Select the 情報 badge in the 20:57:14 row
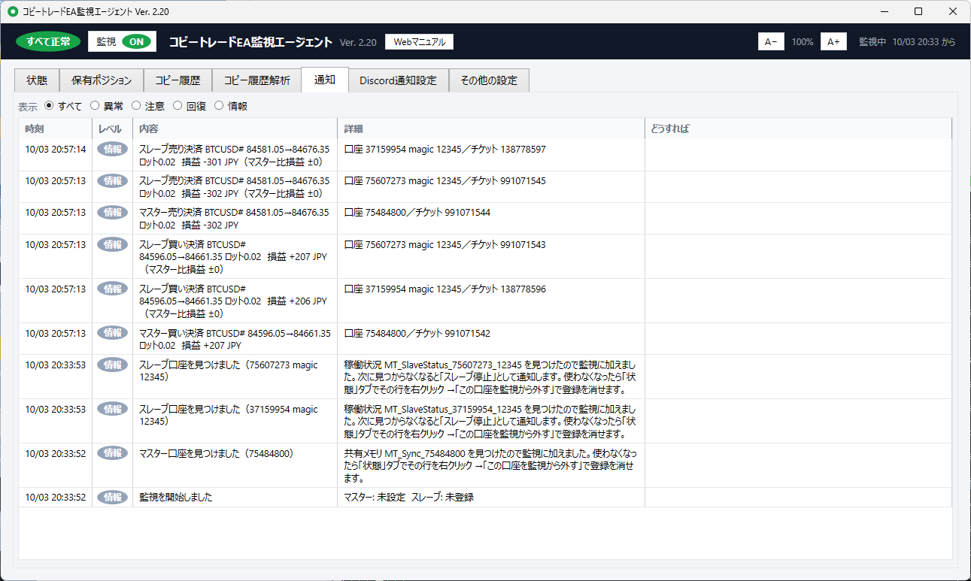Image resolution: width=971 pixels, height=581 pixels. coord(112,149)
